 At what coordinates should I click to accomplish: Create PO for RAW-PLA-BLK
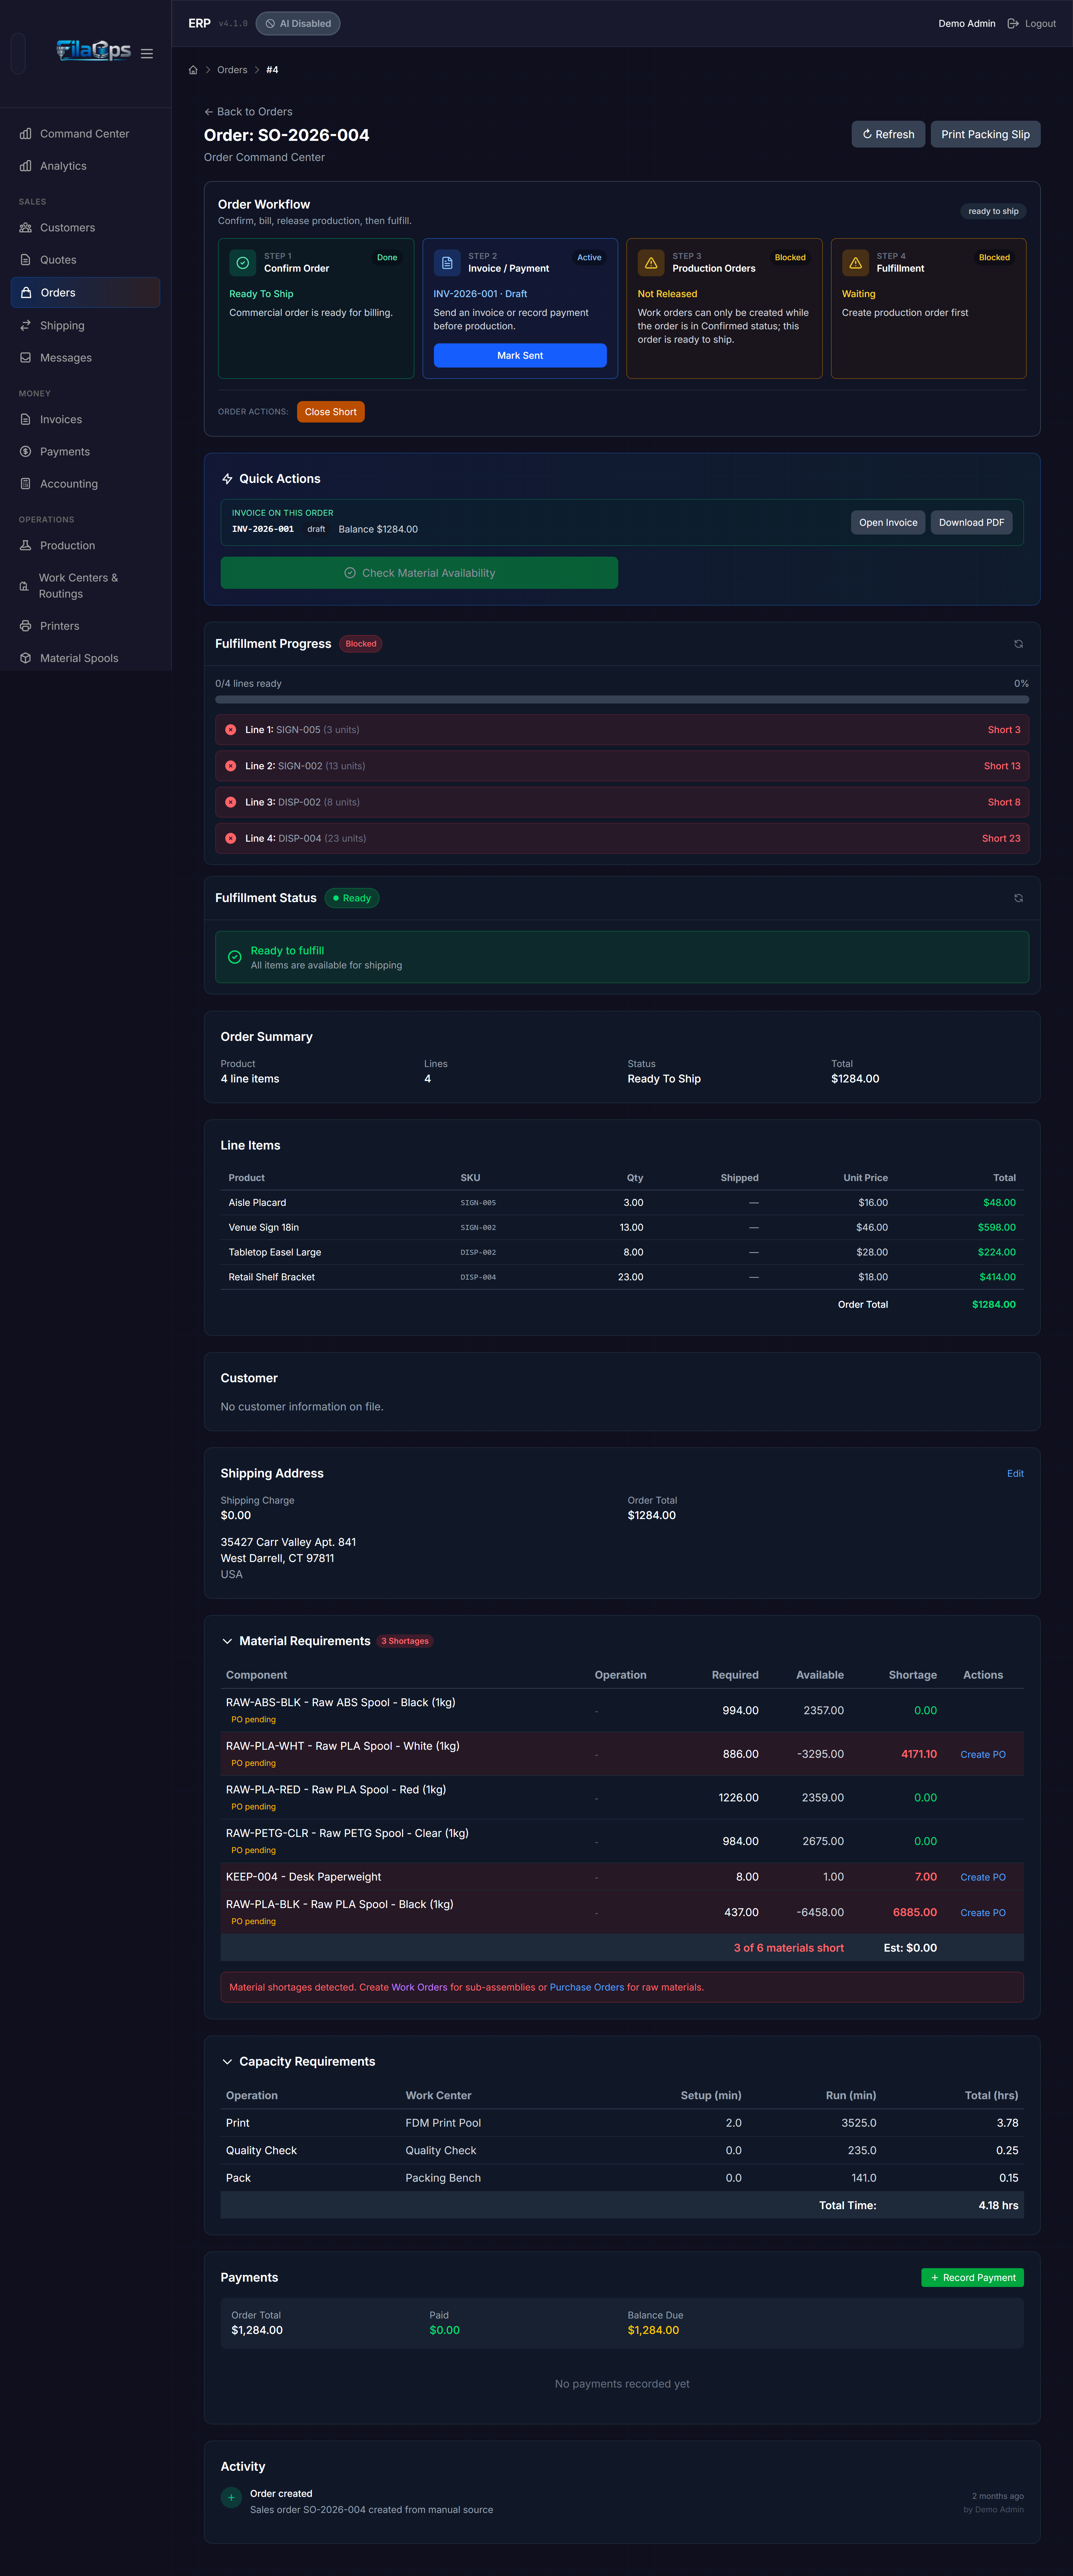click(983, 1913)
